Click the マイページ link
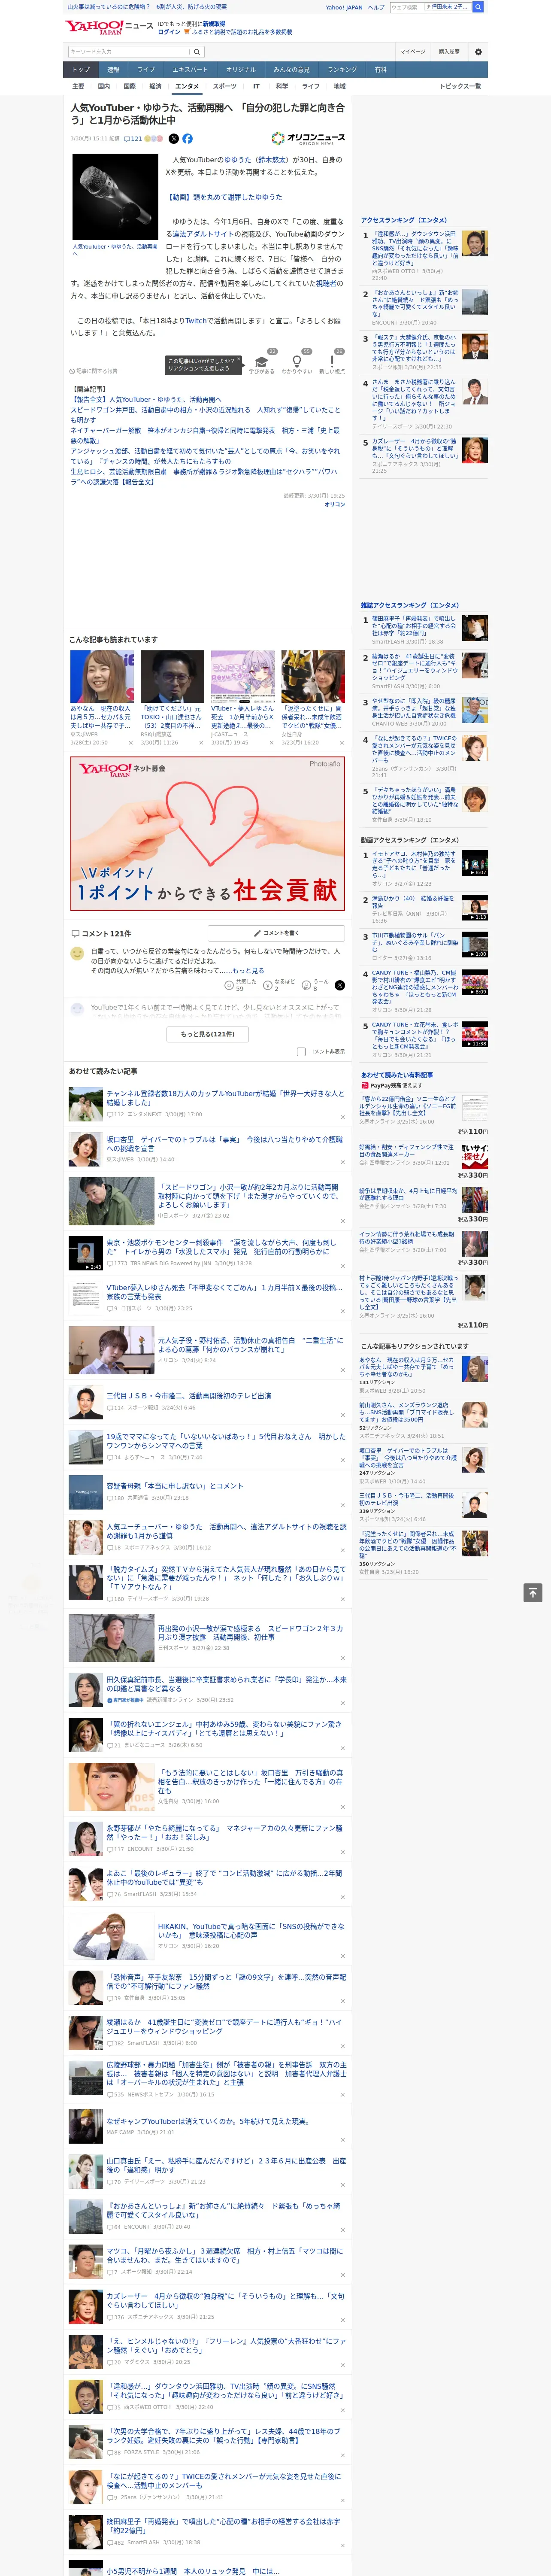This screenshot has width=551, height=2576. (x=413, y=52)
